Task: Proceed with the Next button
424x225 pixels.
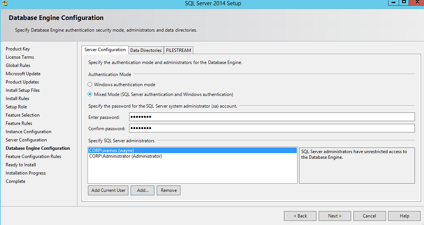Action: pos(335,216)
